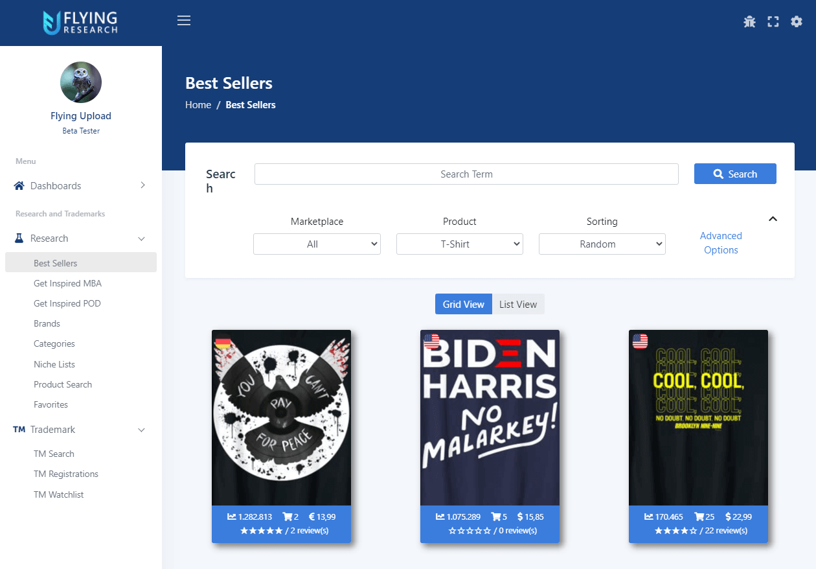Image resolution: width=816 pixels, height=569 pixels.
Task: Click the Search Term input field
Action: 466,174
